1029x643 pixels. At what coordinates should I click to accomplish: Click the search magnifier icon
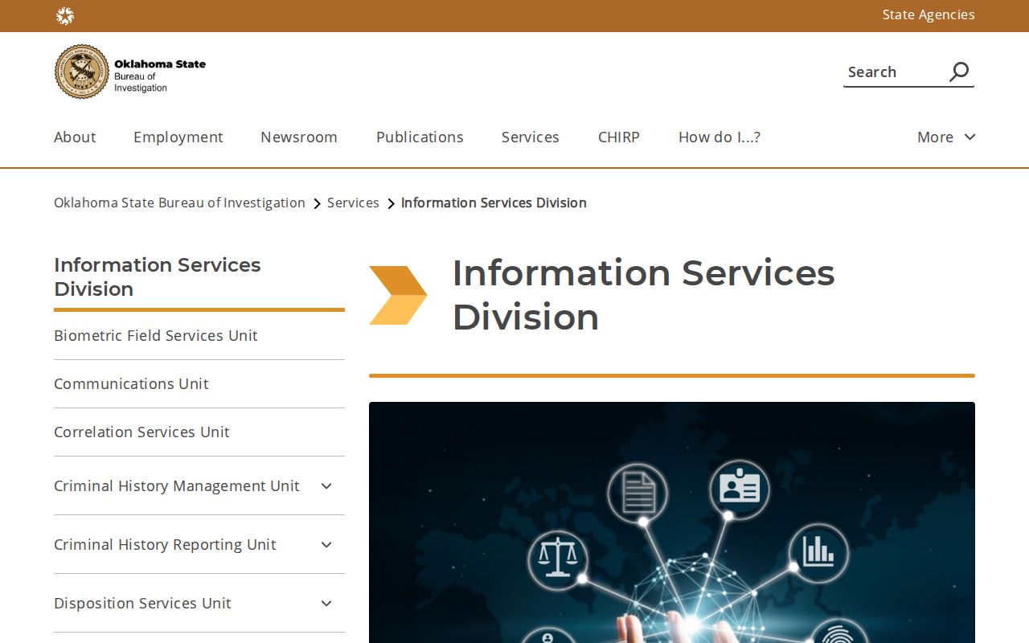pyautogui.click(x=959, y=72)
